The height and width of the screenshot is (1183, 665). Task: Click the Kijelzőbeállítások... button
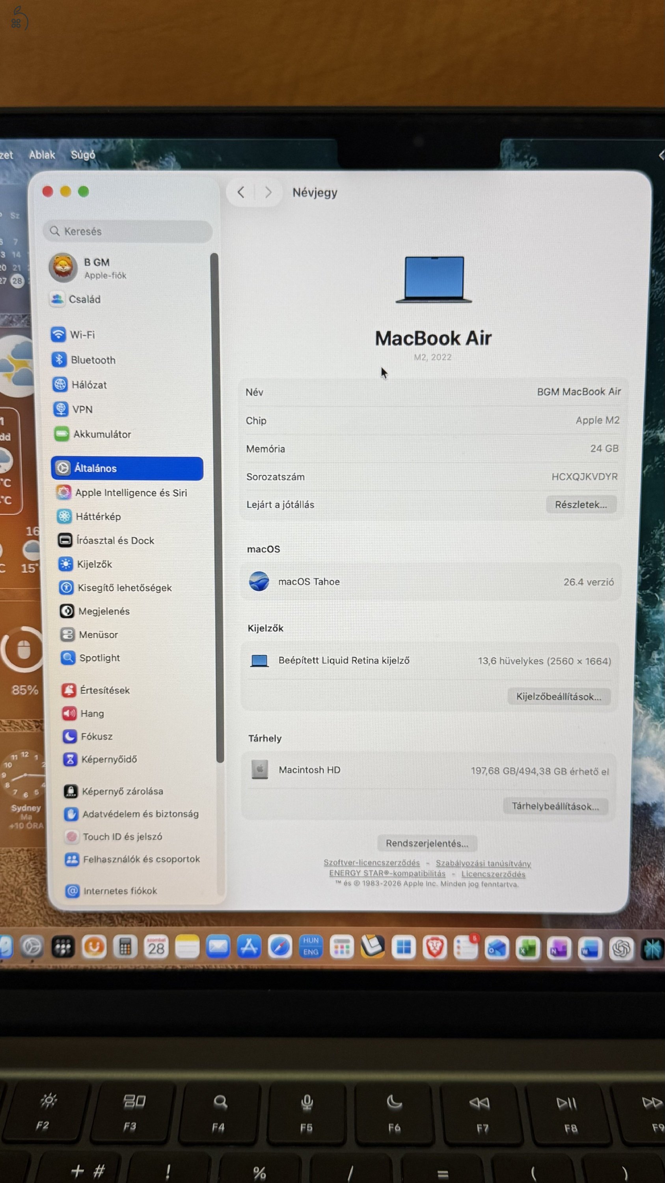pos(559,697)
